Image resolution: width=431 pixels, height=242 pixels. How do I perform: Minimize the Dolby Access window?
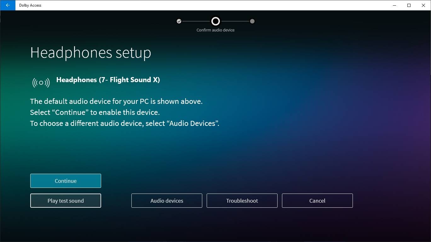394,5
